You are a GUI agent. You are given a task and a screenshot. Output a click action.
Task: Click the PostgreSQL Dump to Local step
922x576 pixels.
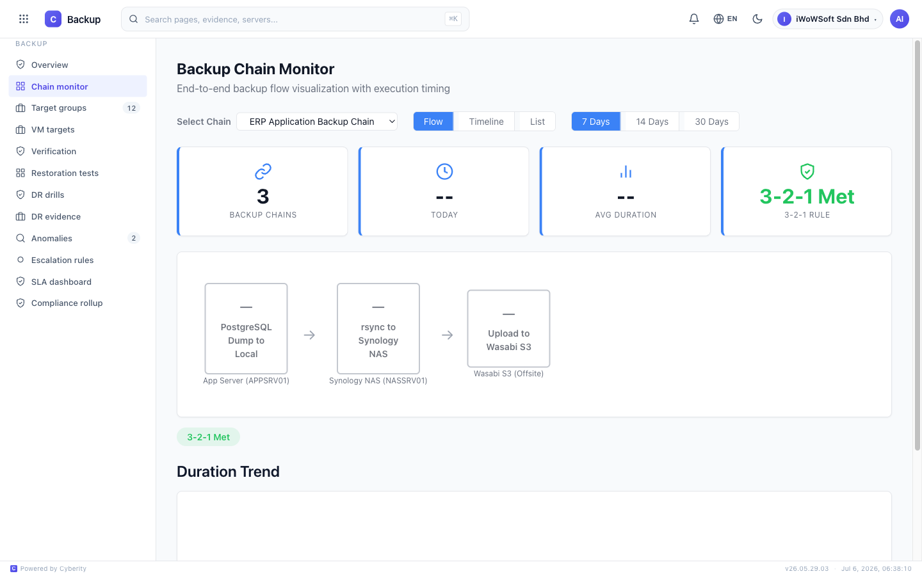click(246, 328)
